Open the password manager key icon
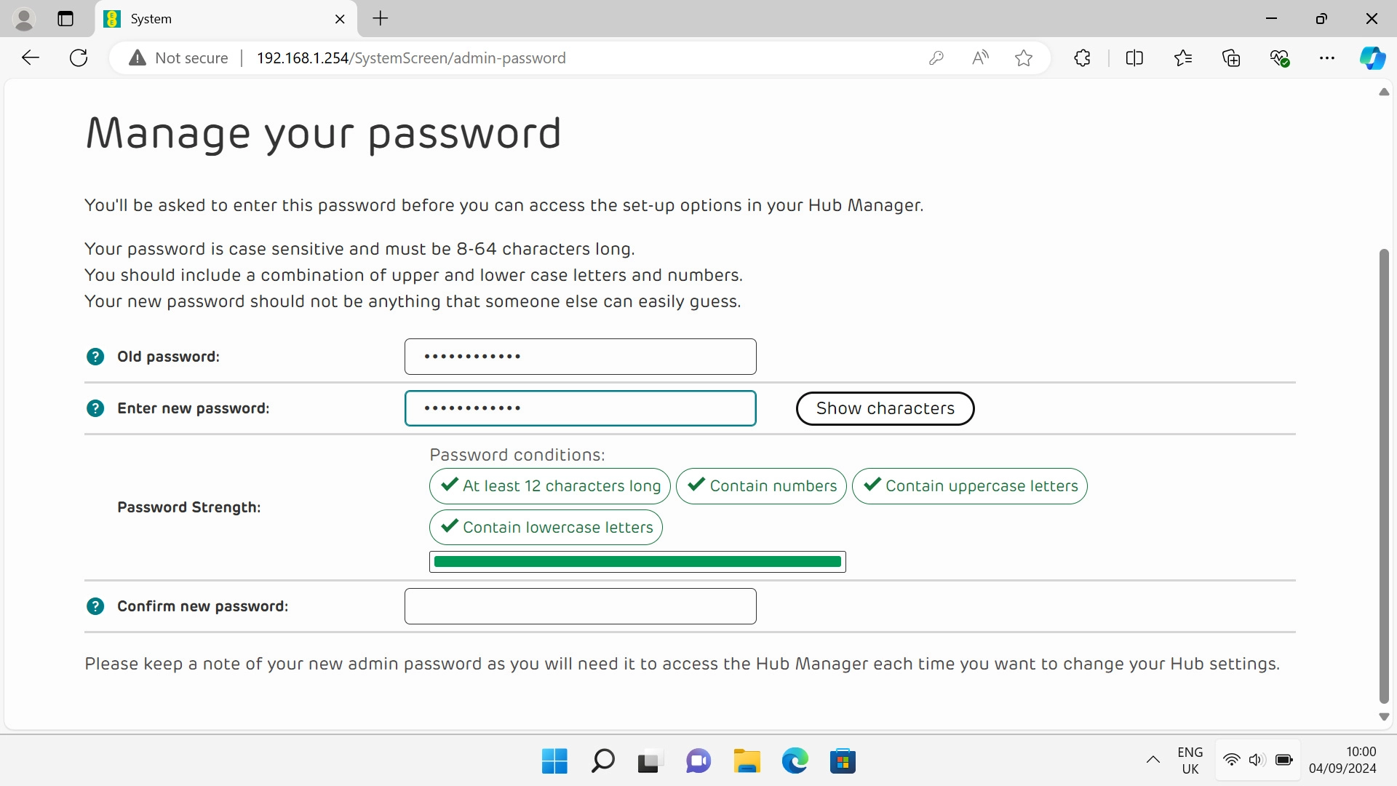 pos(936,58)
